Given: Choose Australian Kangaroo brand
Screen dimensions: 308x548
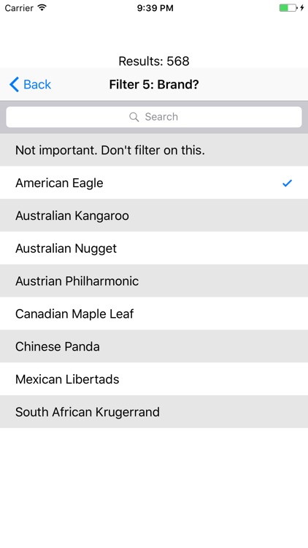Looking at the screenshot, I should tap(154, 216).
